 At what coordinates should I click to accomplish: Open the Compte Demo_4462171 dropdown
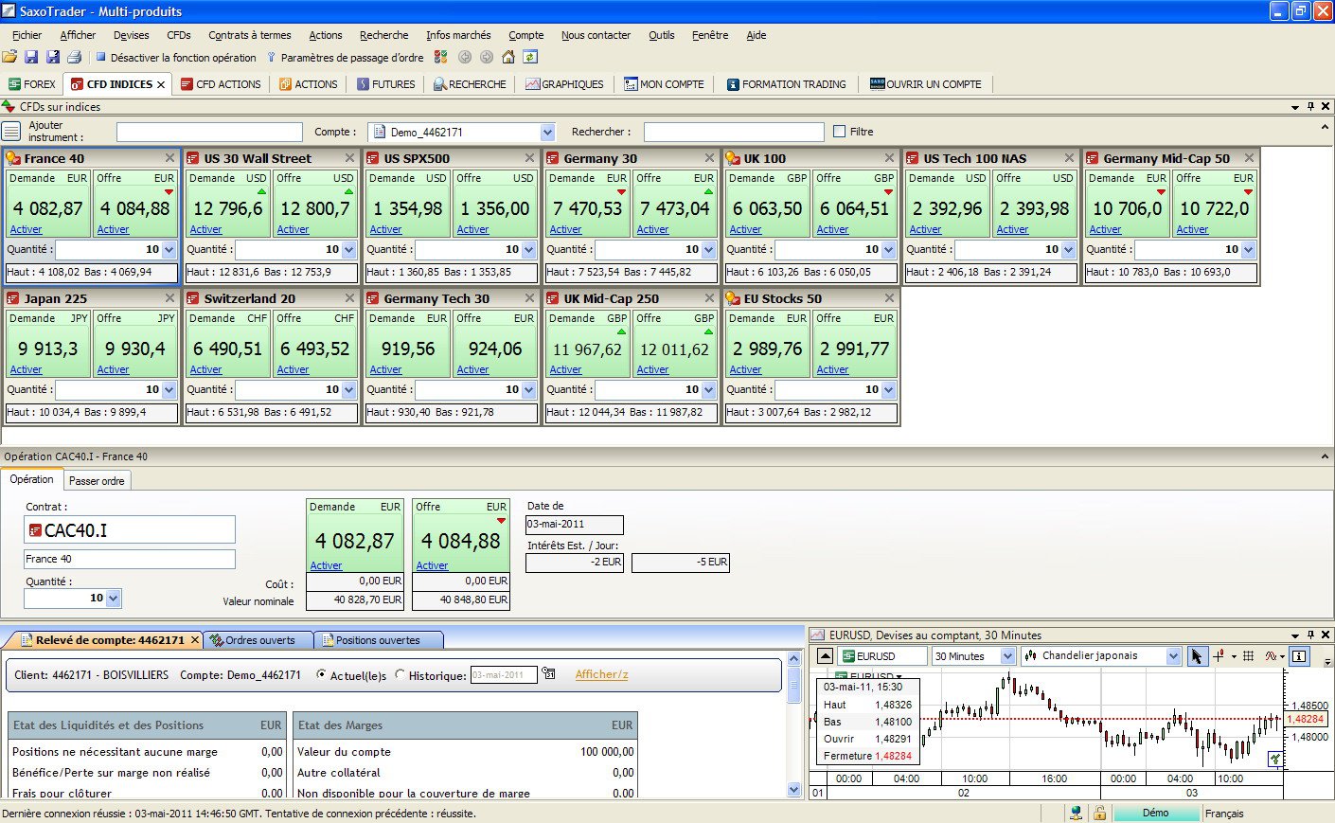547,132
